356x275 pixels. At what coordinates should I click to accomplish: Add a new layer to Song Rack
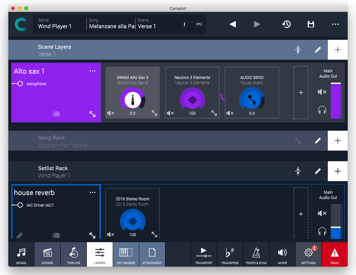pos(338,141)
